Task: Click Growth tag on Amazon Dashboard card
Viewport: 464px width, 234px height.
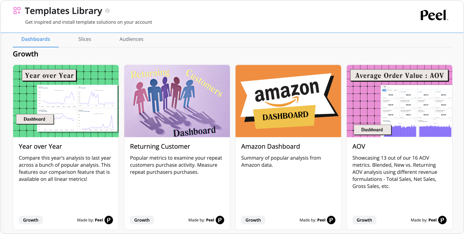Action: (253, 220)
